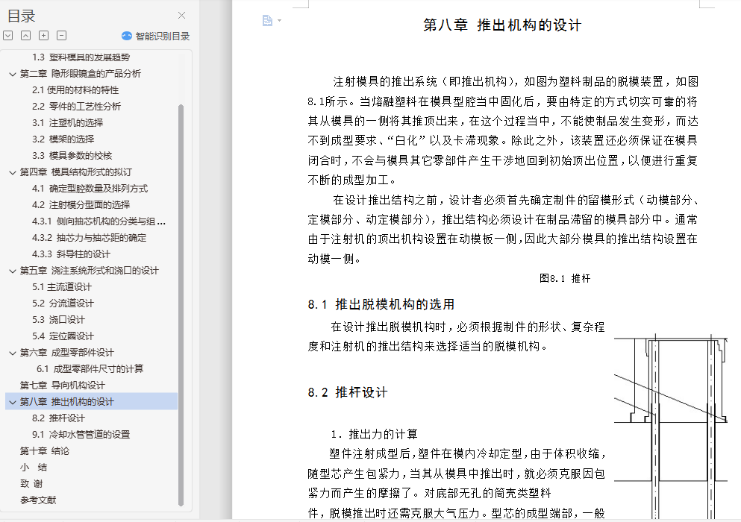Click the figure caption 图8.1 推杆
The width and height of the screenshot is (741, 522).
click(x=565, y=279)
